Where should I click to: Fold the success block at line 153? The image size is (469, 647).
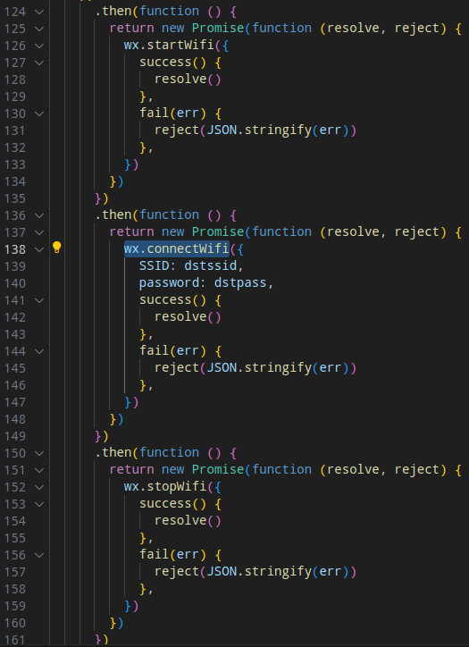click(39, 504)
